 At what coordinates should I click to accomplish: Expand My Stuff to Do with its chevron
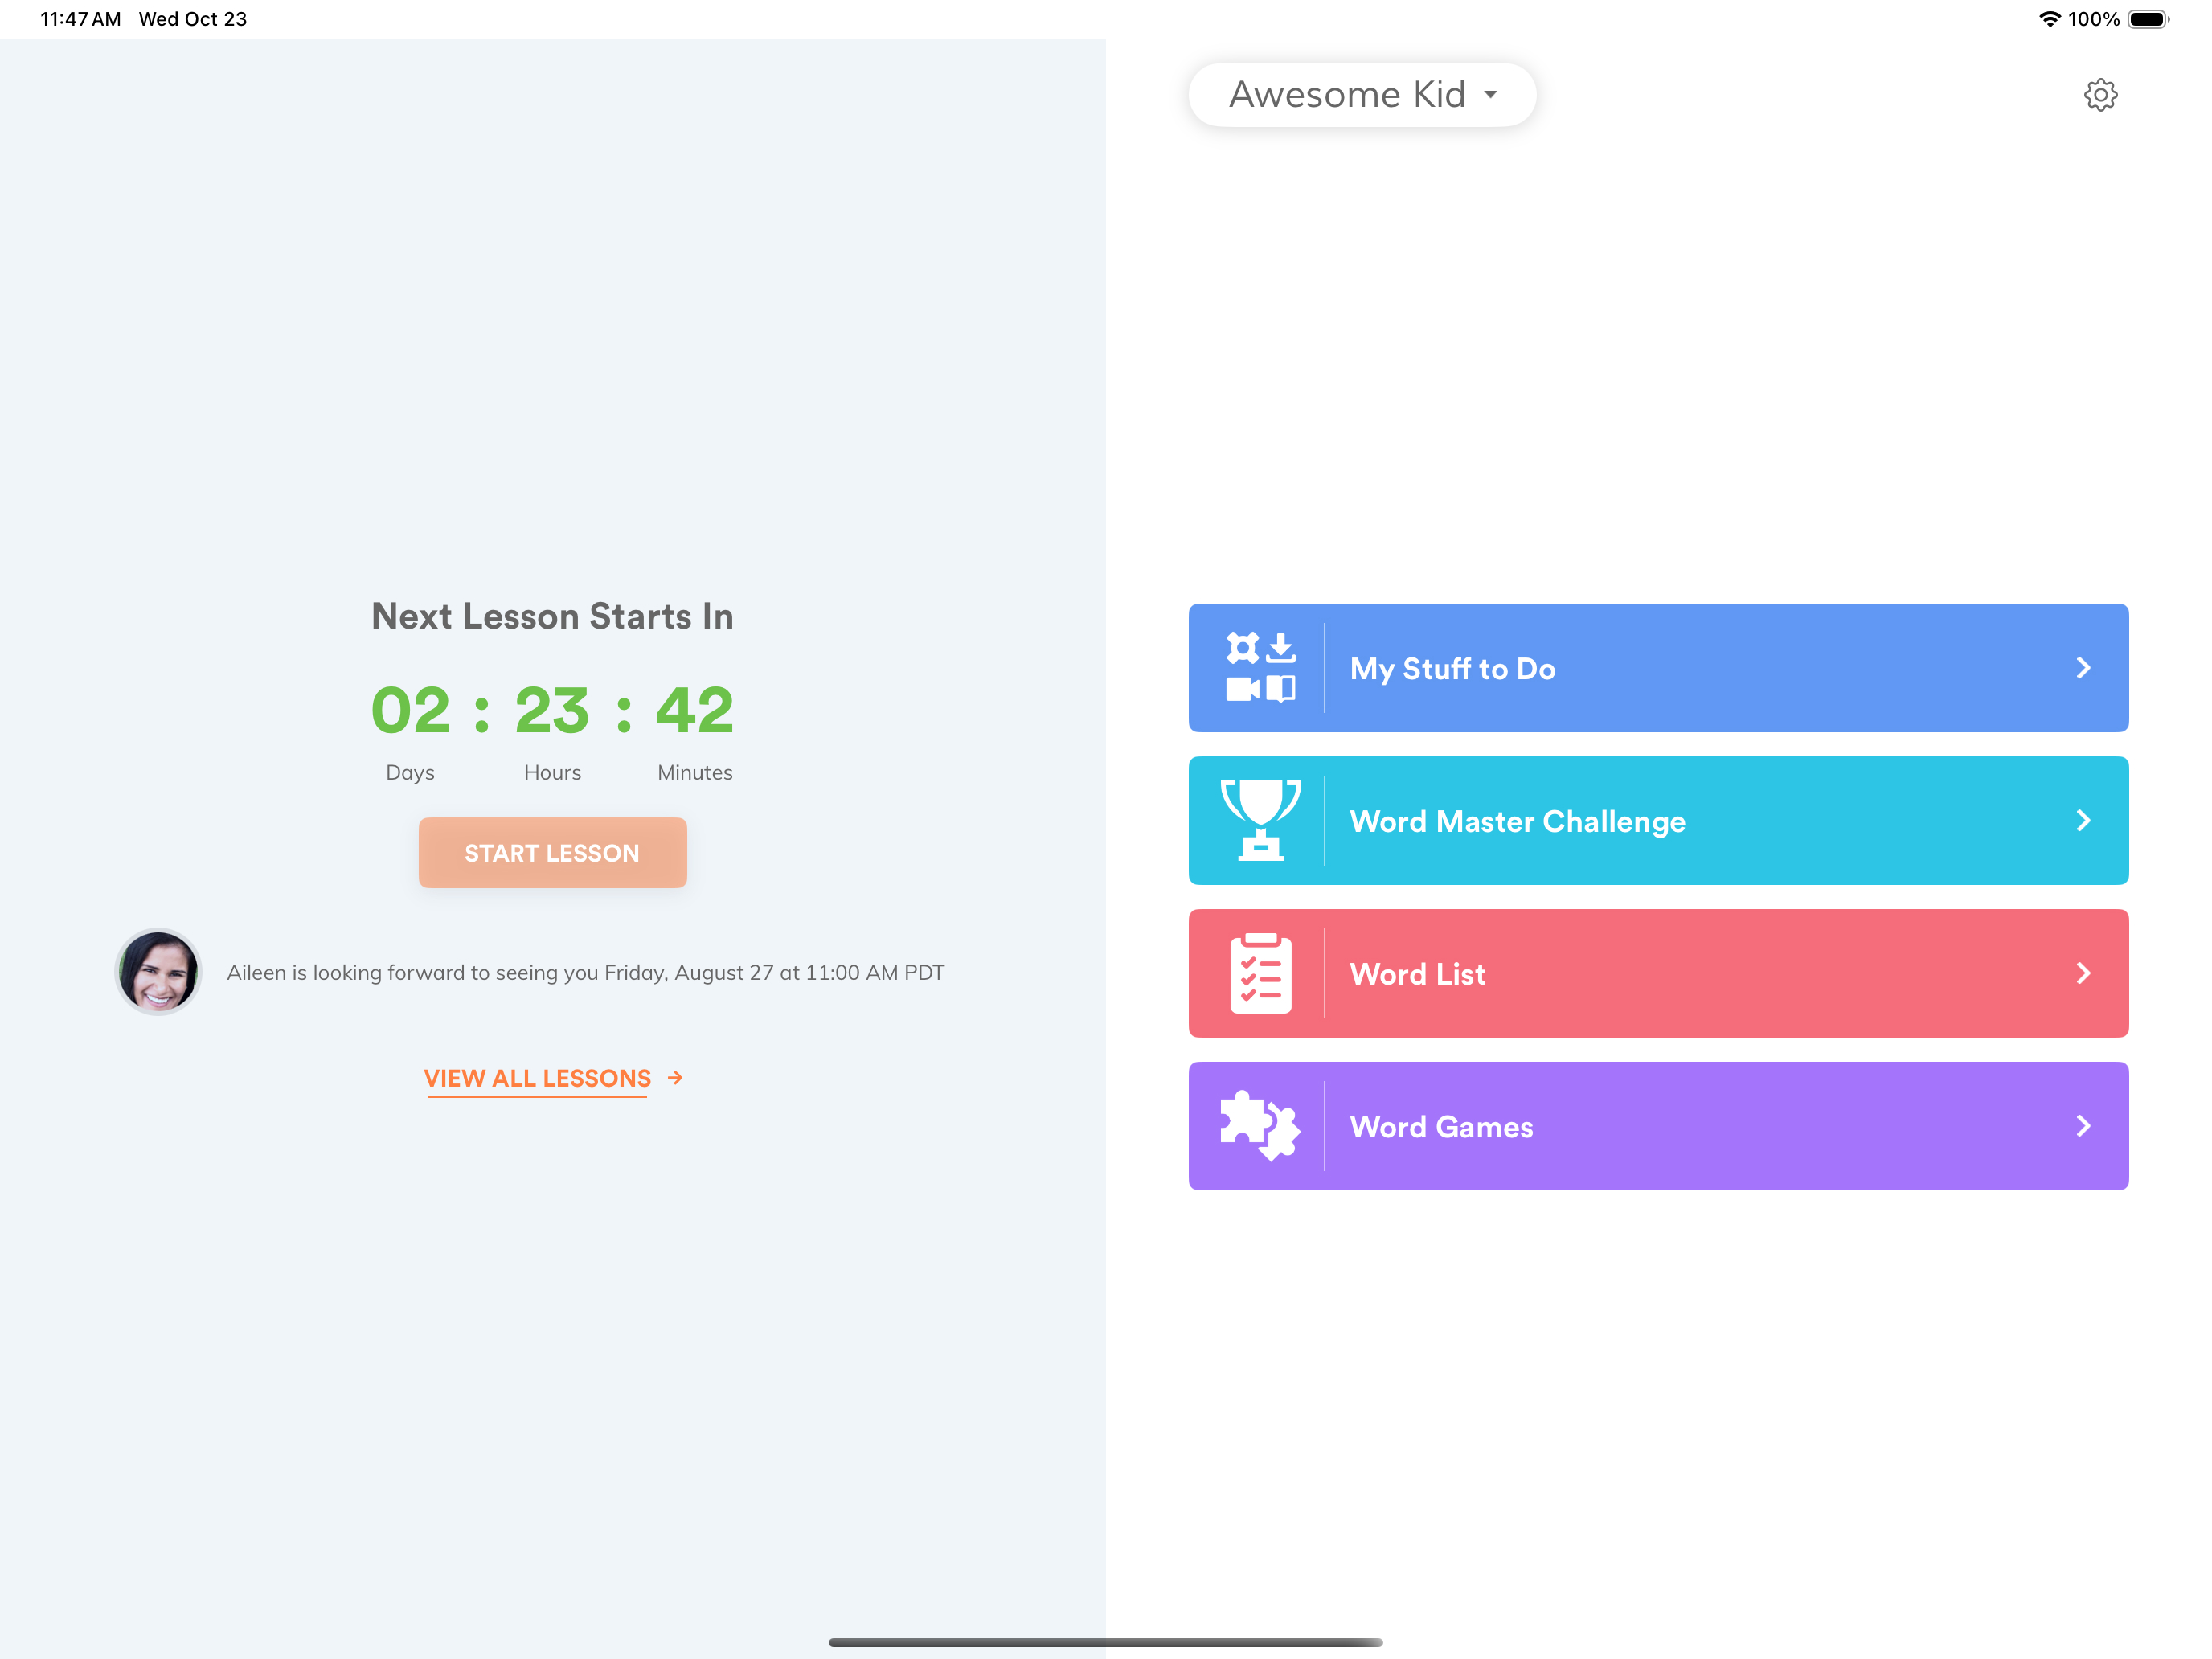point(2083,667)
